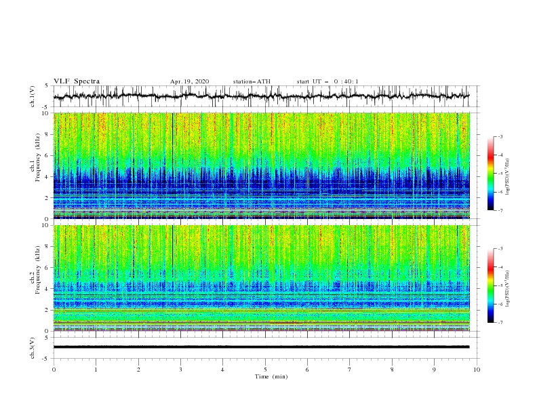Click the "-3" tick on ch.1 colorbar
The width and height of the screenshot is (537, 415).
coord(500,136)
